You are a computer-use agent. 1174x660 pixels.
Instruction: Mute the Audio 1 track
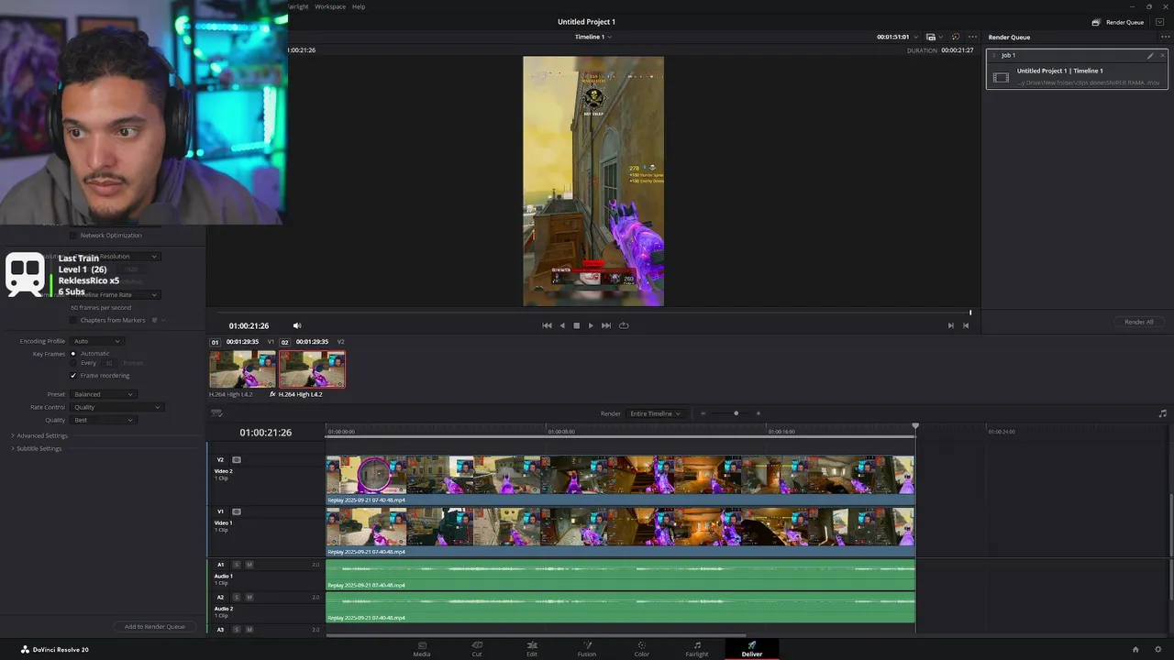(249, 565)
